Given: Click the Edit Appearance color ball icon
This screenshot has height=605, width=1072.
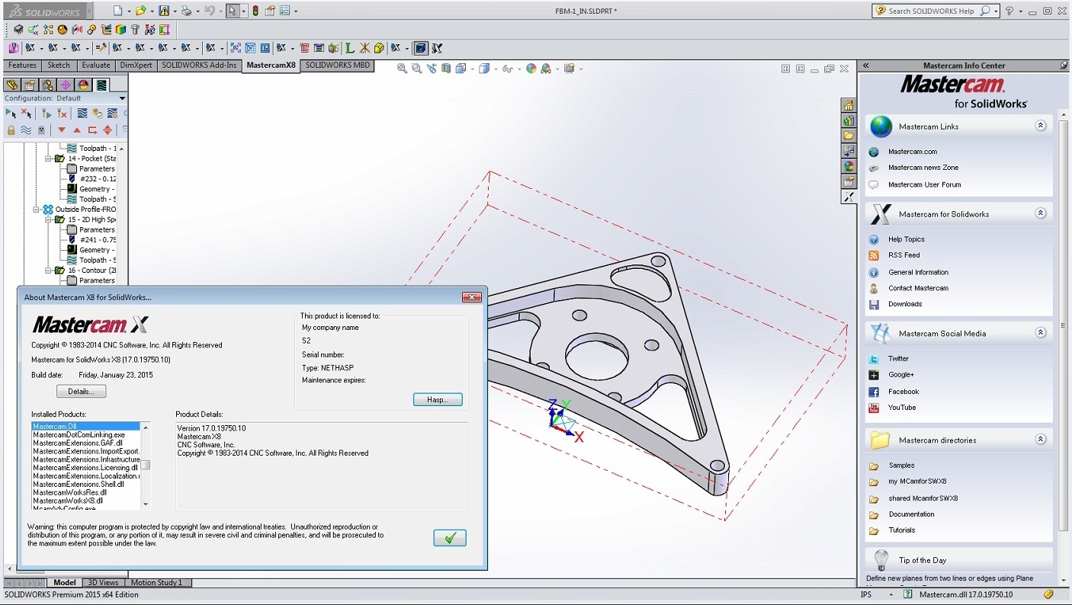Looking at the screenshot, I should click(x=531, y=69).
